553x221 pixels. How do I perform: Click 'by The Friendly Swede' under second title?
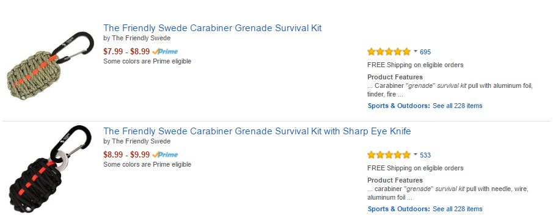coord(137,142)
